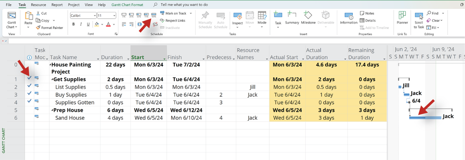Activate the Format Painter

[x=50, y=27]
